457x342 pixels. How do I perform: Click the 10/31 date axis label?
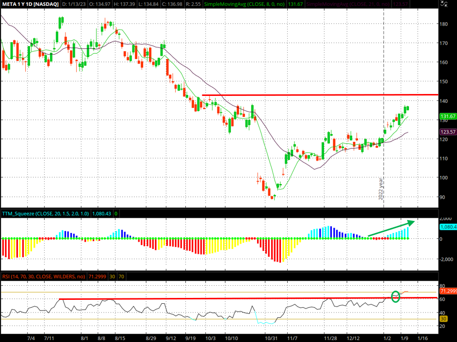point(271,338)
